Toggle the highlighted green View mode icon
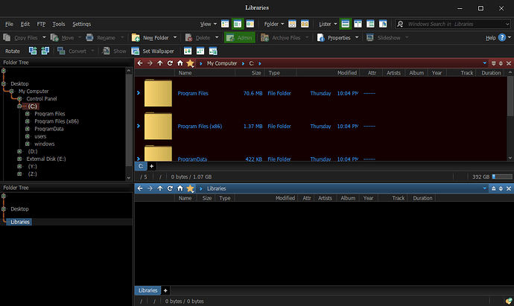 pos(238,24)
